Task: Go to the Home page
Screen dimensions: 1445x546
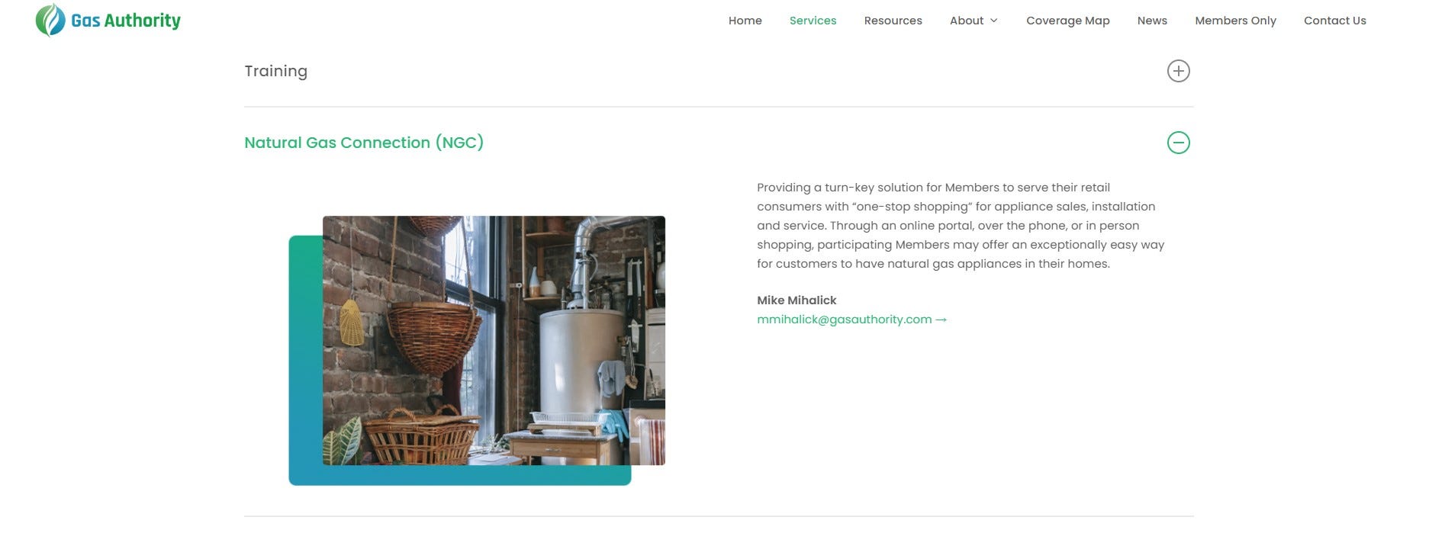Action: tap(745, 21)
